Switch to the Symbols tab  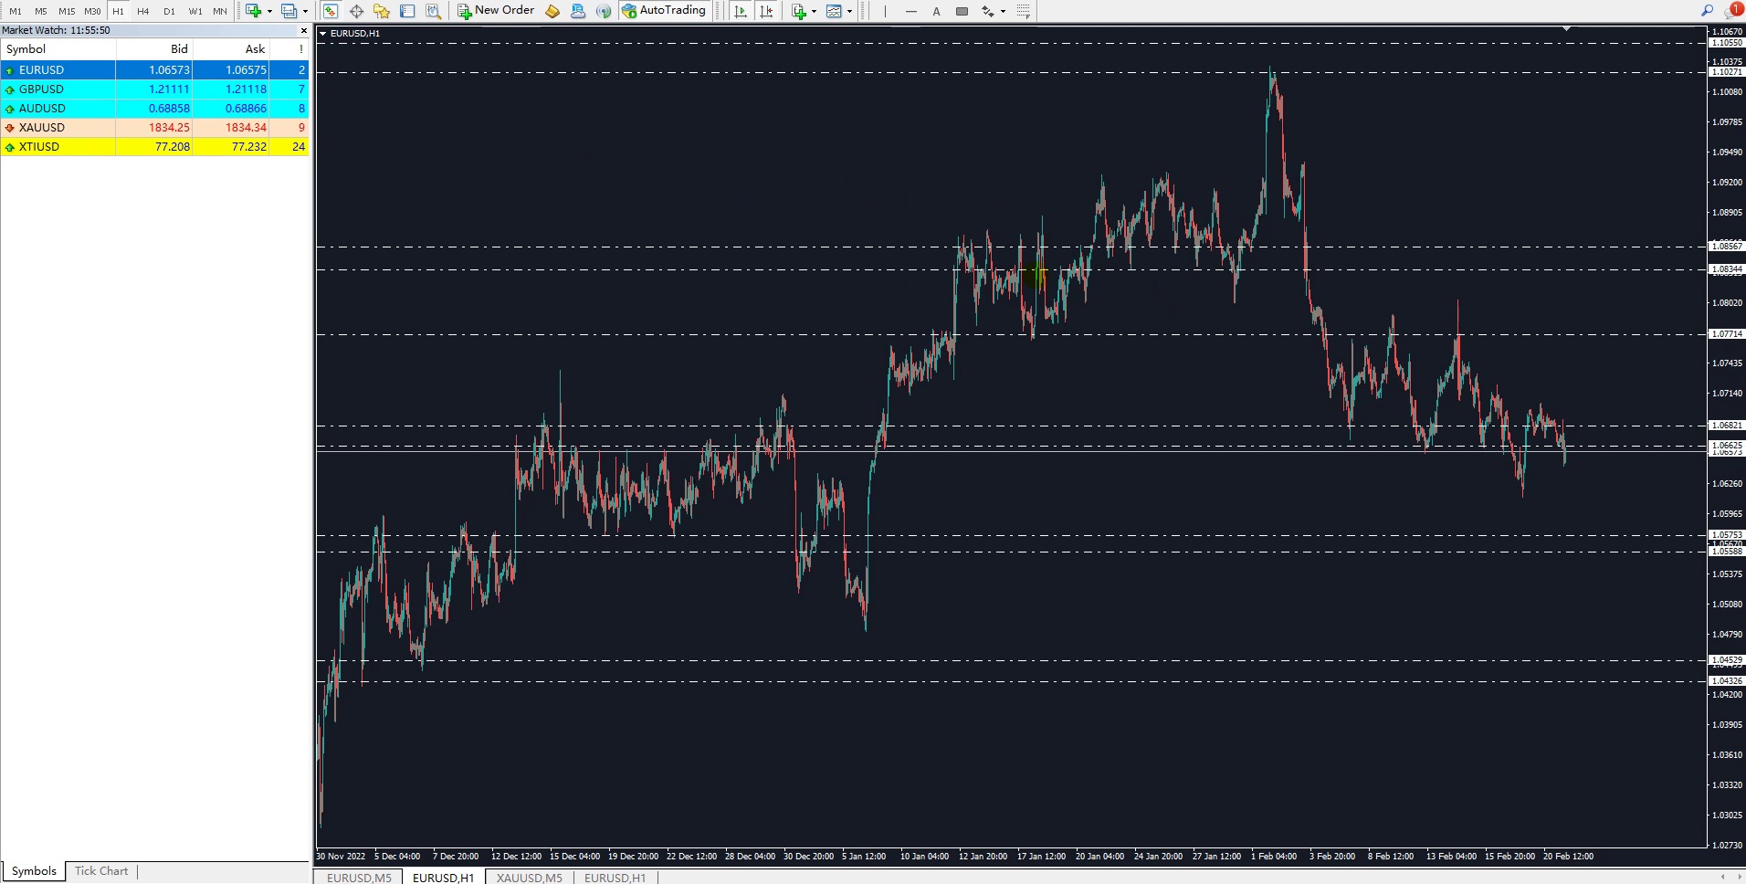click(x=34, y=871)
